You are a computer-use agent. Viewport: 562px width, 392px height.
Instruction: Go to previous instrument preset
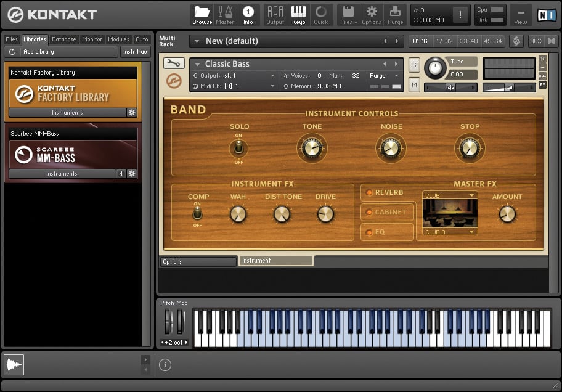(x=385, y=64)
